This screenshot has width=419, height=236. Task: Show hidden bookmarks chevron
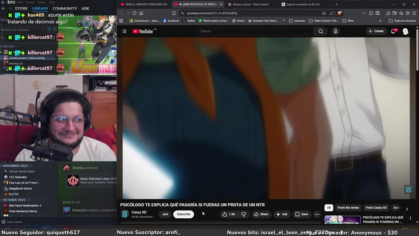click(x=380, y=21)
